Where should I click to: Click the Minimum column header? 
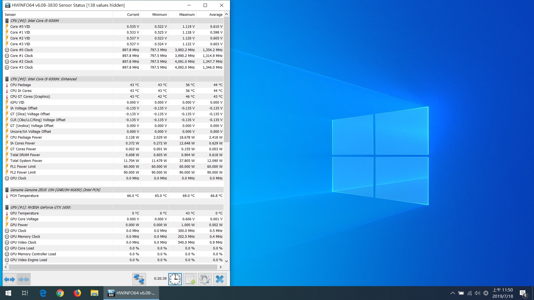pos(155,14)
